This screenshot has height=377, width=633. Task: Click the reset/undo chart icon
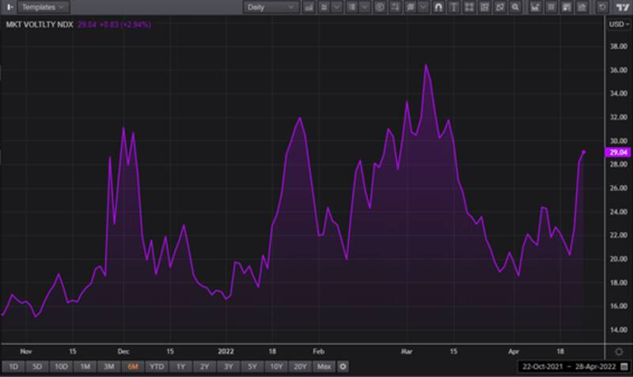603,7
